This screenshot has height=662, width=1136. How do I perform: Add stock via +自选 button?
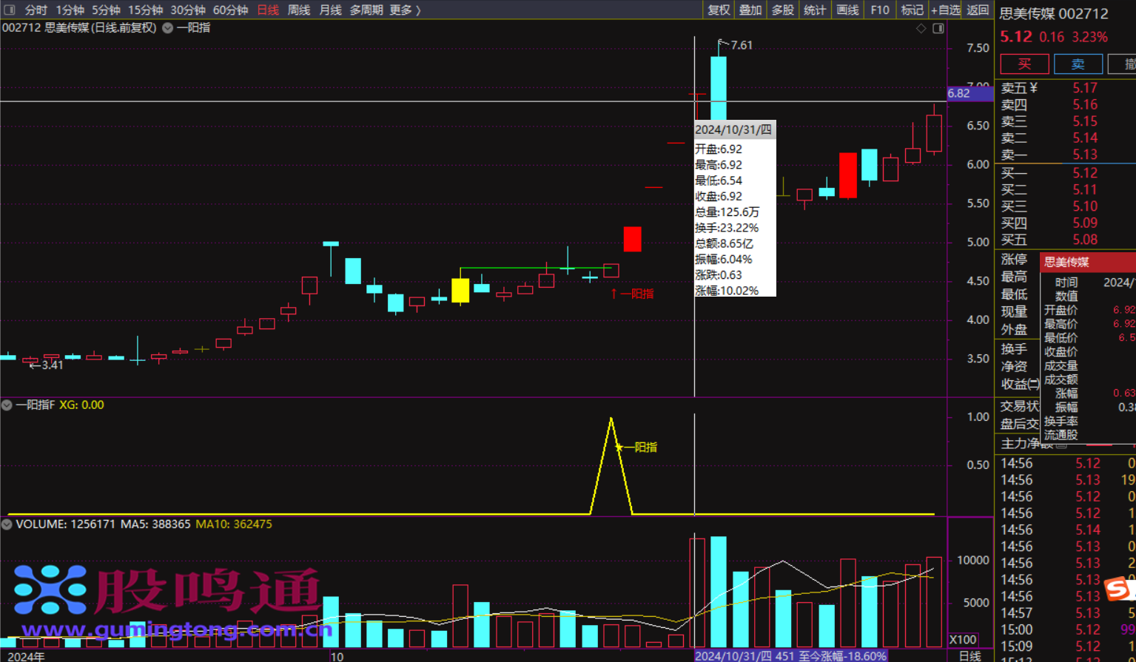[945, 10]
